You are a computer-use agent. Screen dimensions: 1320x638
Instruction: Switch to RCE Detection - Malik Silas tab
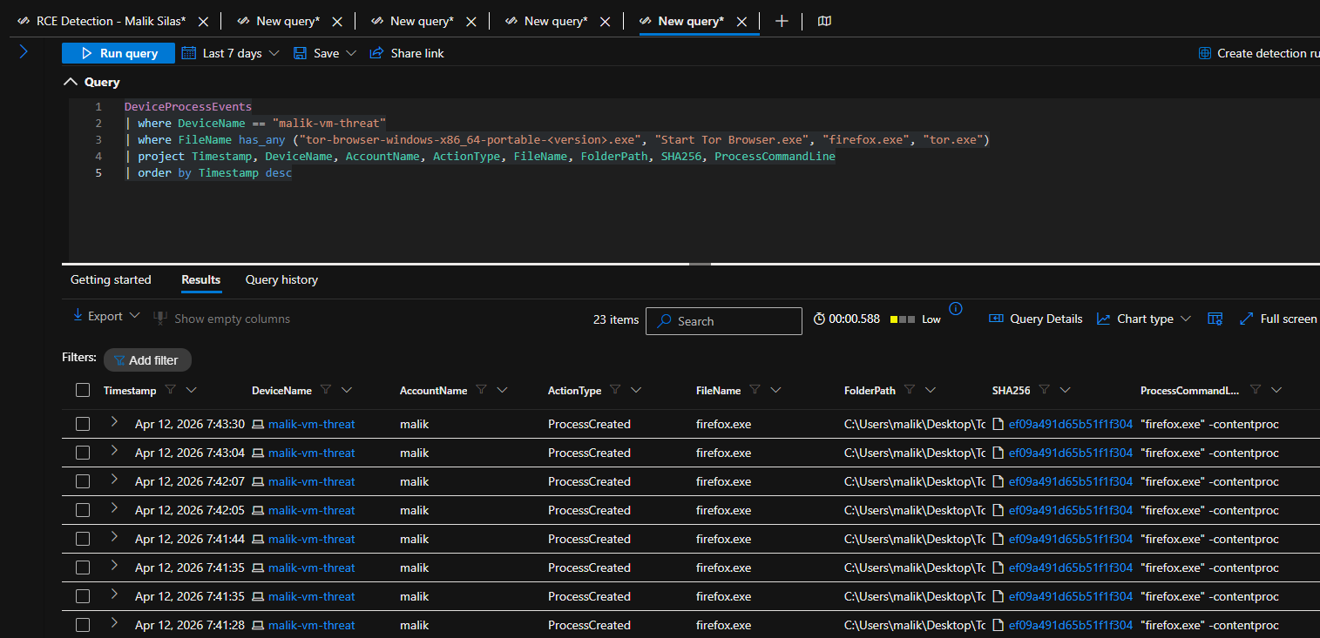click(111, 21)
